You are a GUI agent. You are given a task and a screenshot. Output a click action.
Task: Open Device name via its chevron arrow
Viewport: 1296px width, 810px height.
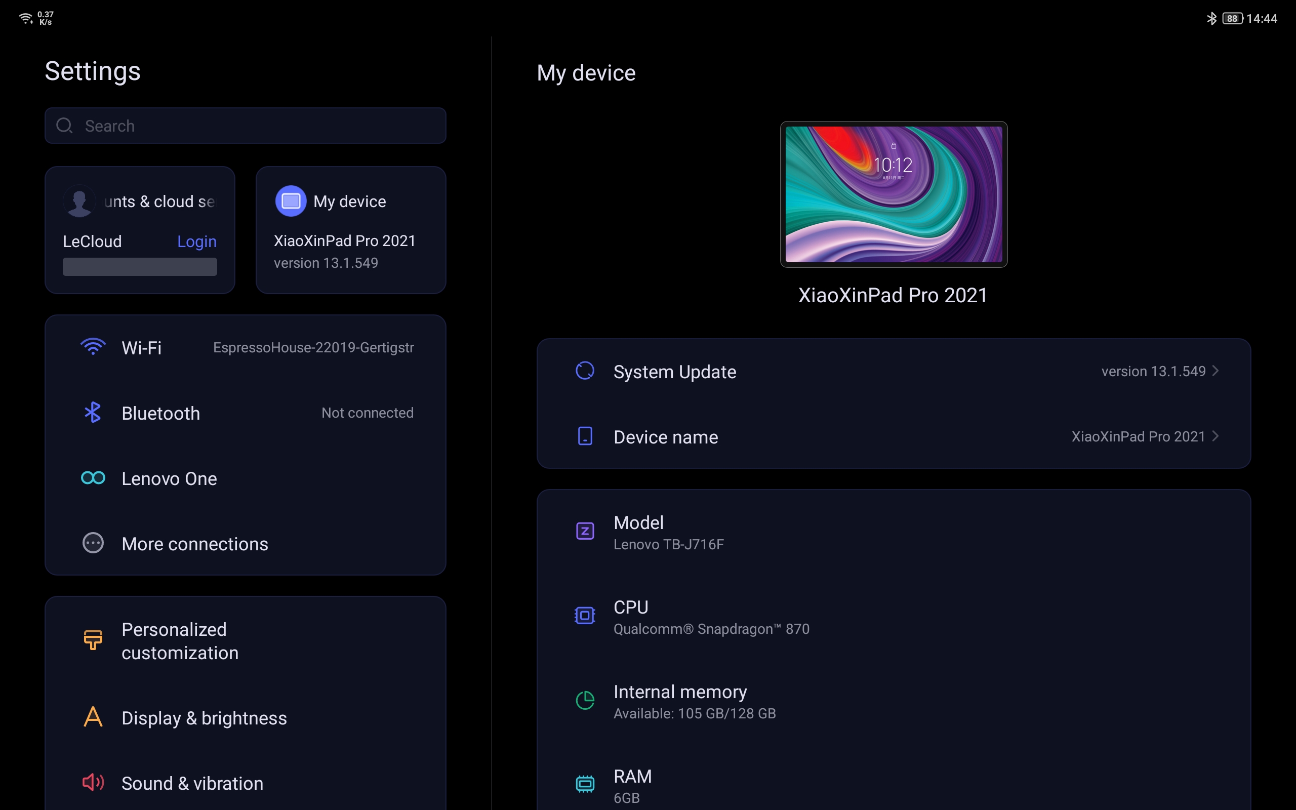tap(1216, 436)
